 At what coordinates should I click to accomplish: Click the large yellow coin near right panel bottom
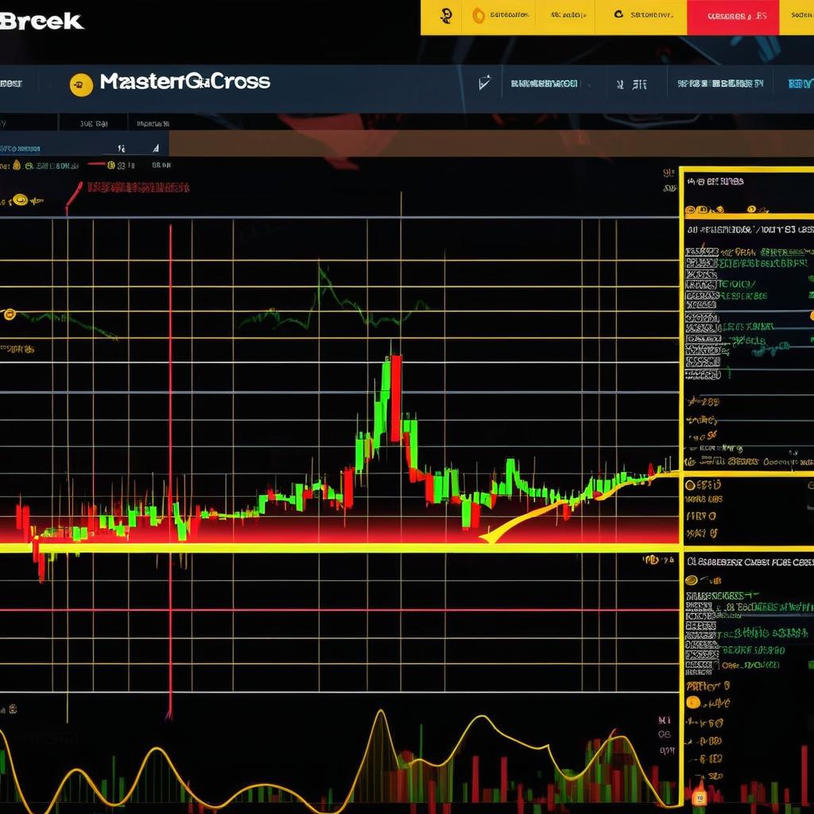693,703
